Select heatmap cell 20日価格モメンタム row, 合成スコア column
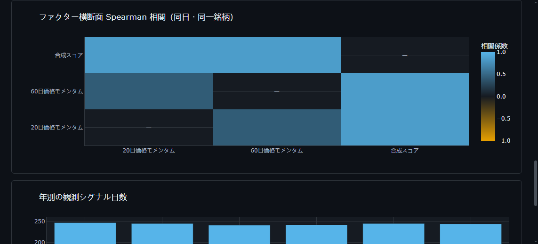The image size is (538, 244). click(x=405, y=127)
